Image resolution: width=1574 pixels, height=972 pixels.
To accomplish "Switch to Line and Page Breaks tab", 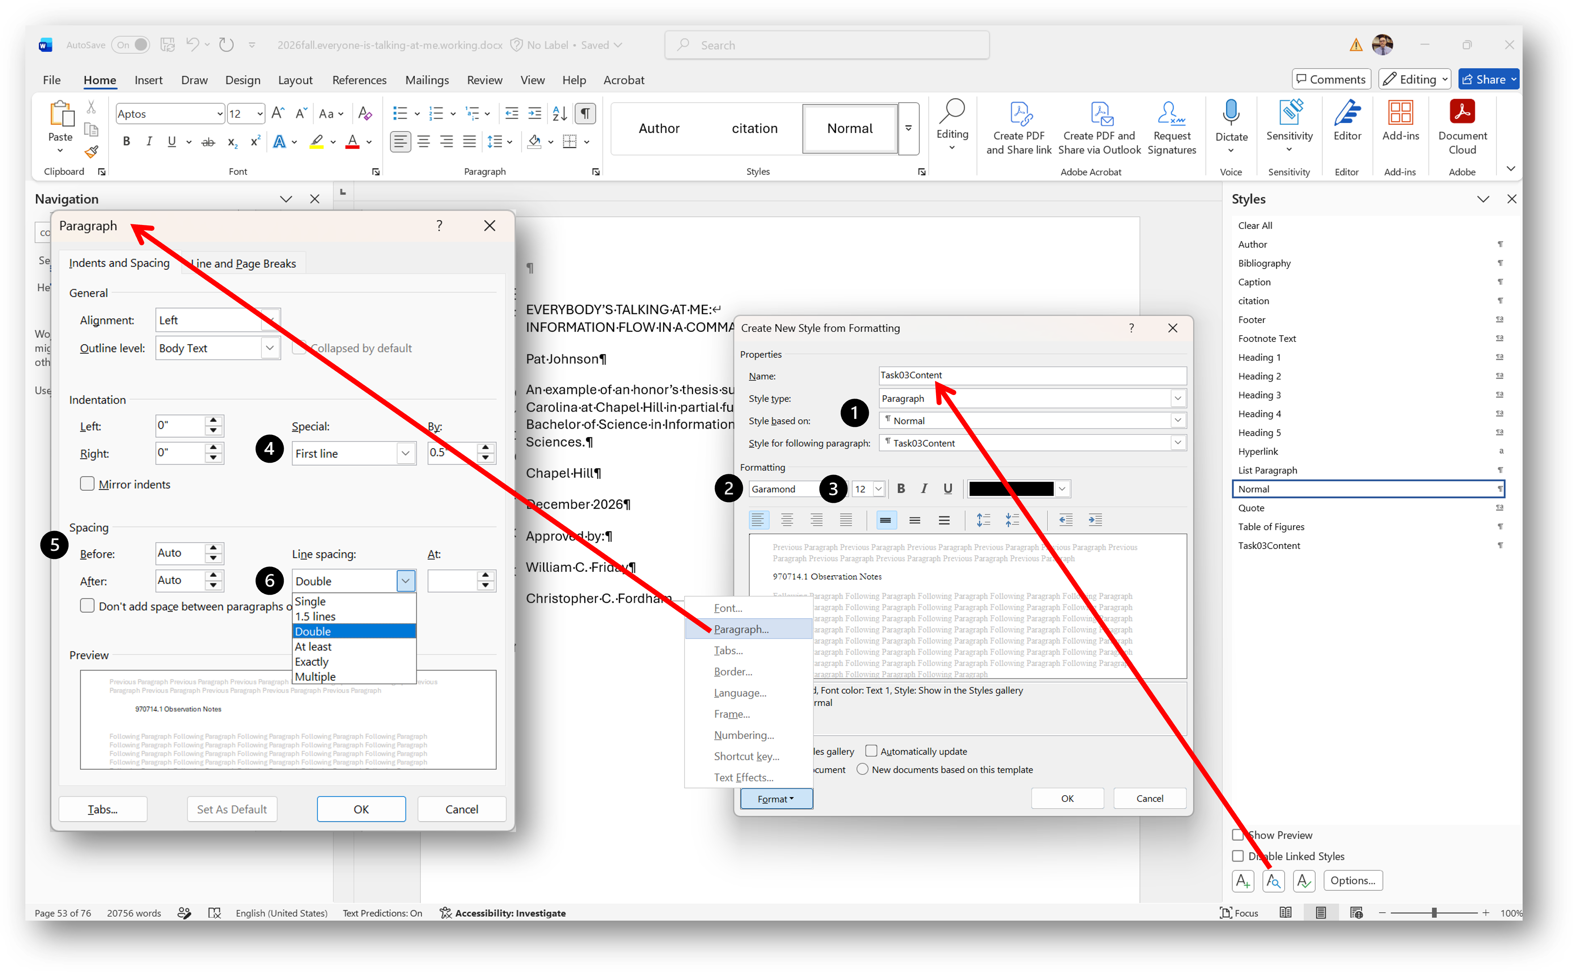I will [x=243, y=264].
